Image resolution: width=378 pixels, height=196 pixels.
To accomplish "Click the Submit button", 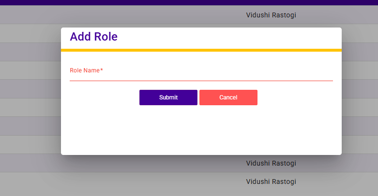I will [168, 98].
